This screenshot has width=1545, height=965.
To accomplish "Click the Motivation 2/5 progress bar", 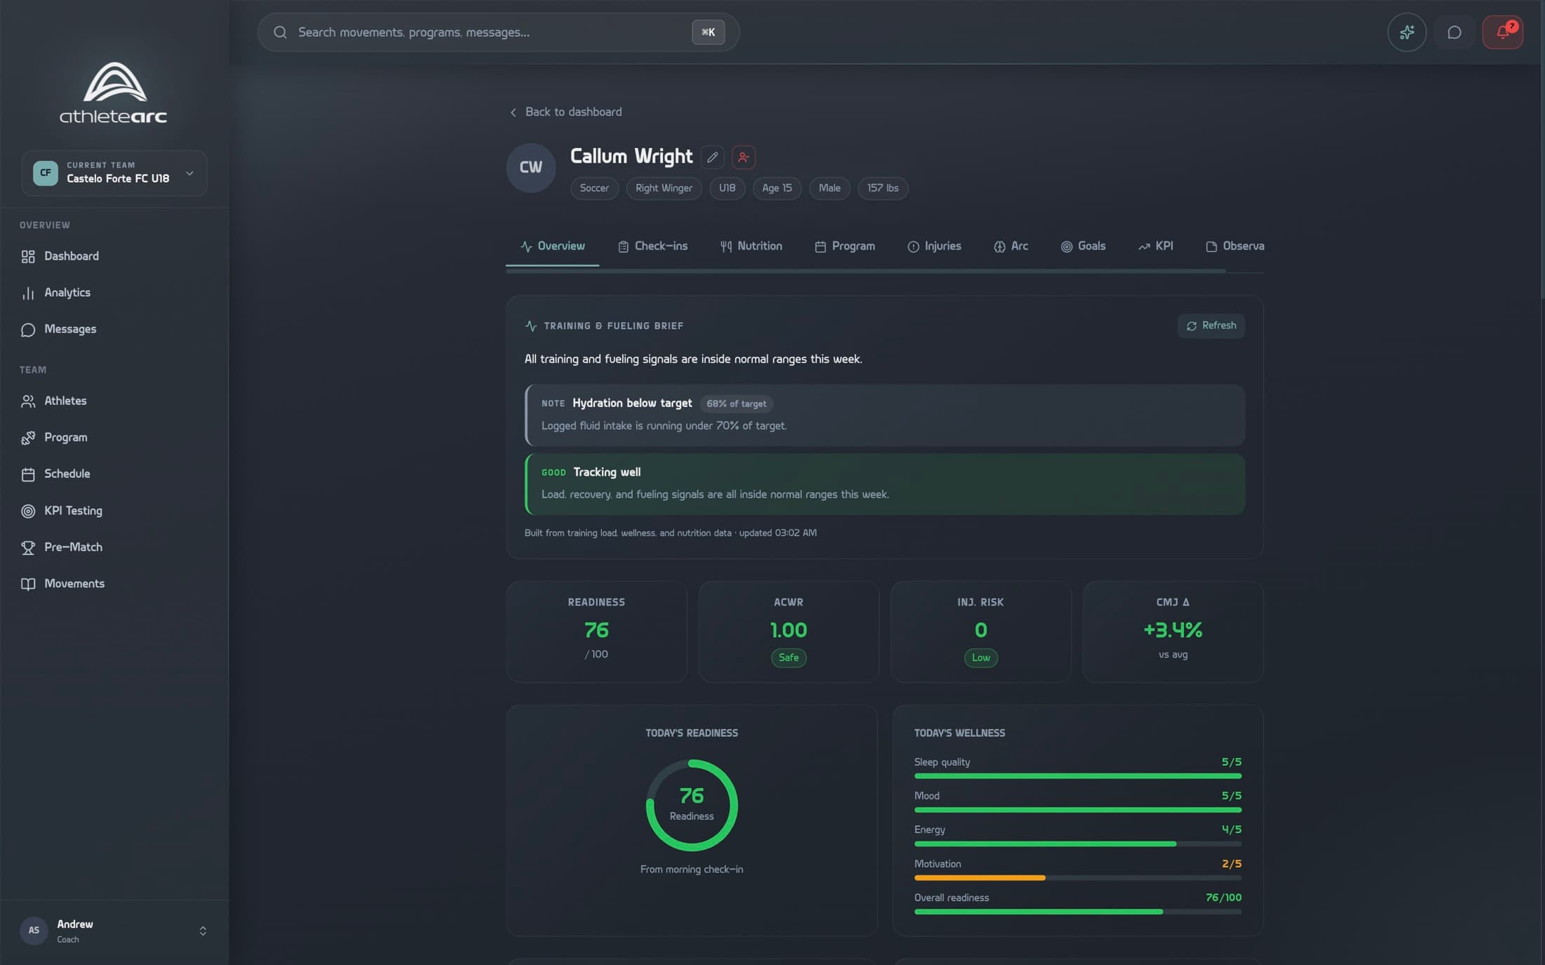I will click(x=1077, y=879).
